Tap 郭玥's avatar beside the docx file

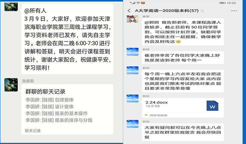[x=133, y=99]
